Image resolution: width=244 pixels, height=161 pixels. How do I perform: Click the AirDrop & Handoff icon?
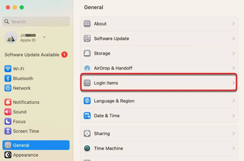[x=87, y=68]
